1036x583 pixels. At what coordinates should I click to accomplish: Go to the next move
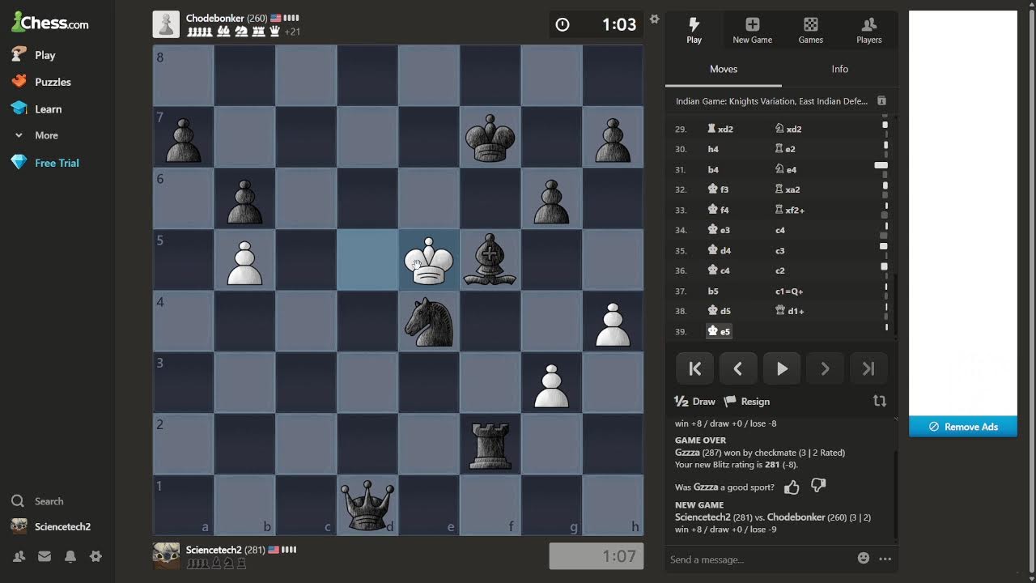click(x=825, y=368)
